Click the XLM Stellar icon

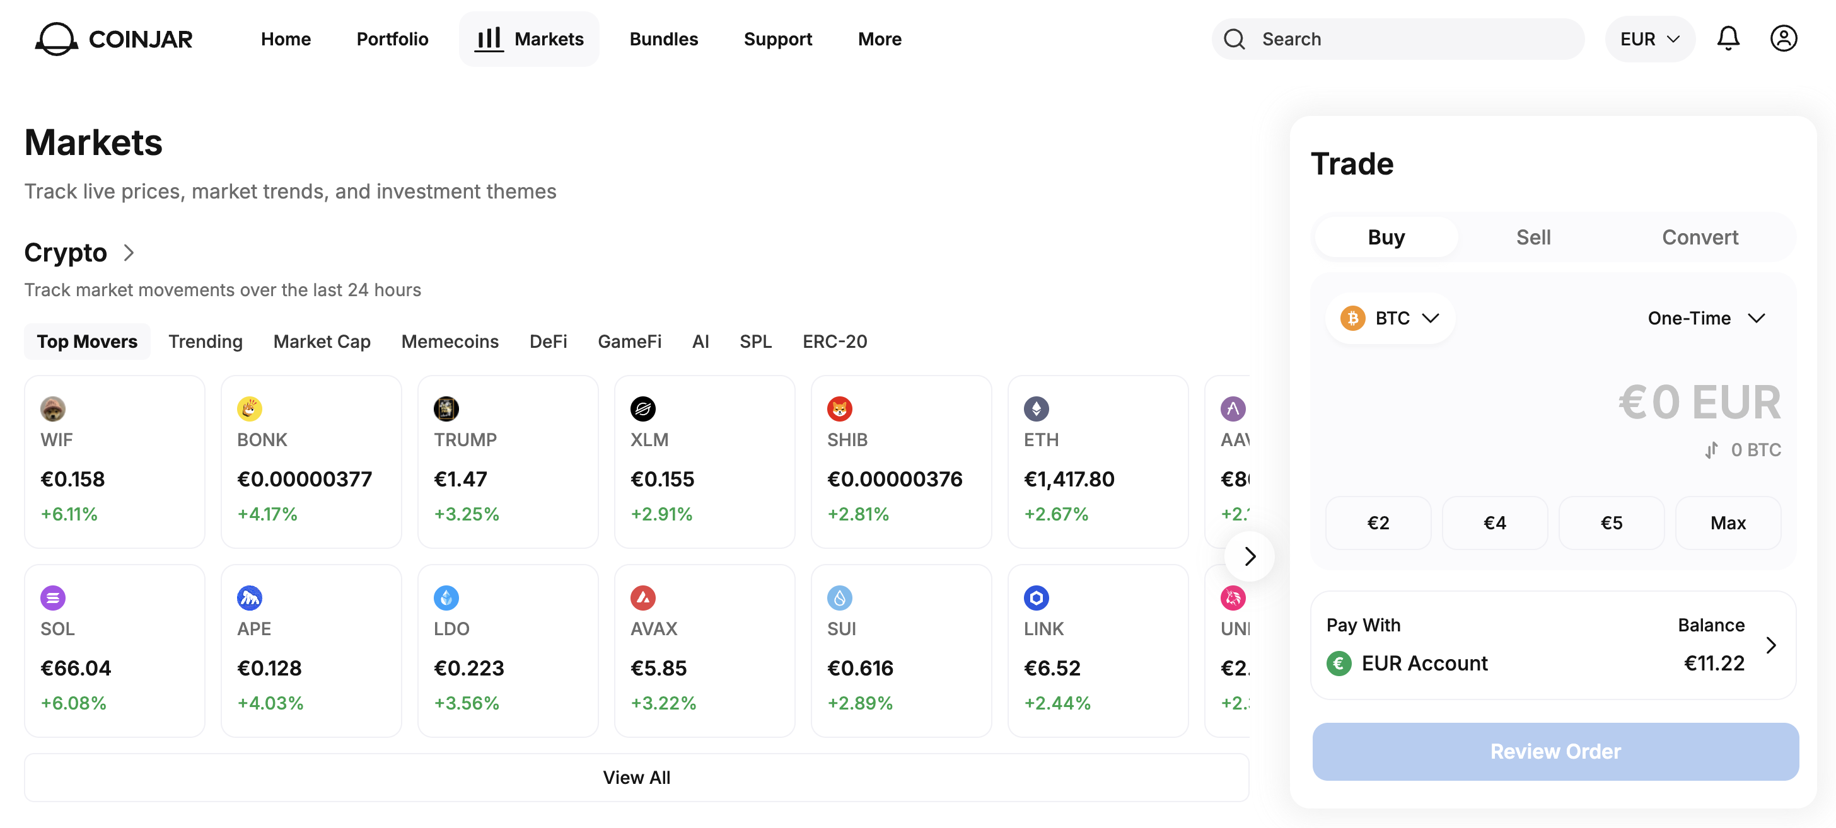[643, 408]
